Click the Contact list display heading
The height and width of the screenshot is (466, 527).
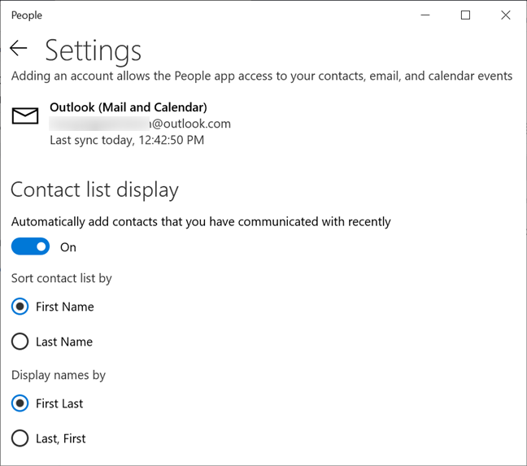pyautogui.click(x=95, y=189)
